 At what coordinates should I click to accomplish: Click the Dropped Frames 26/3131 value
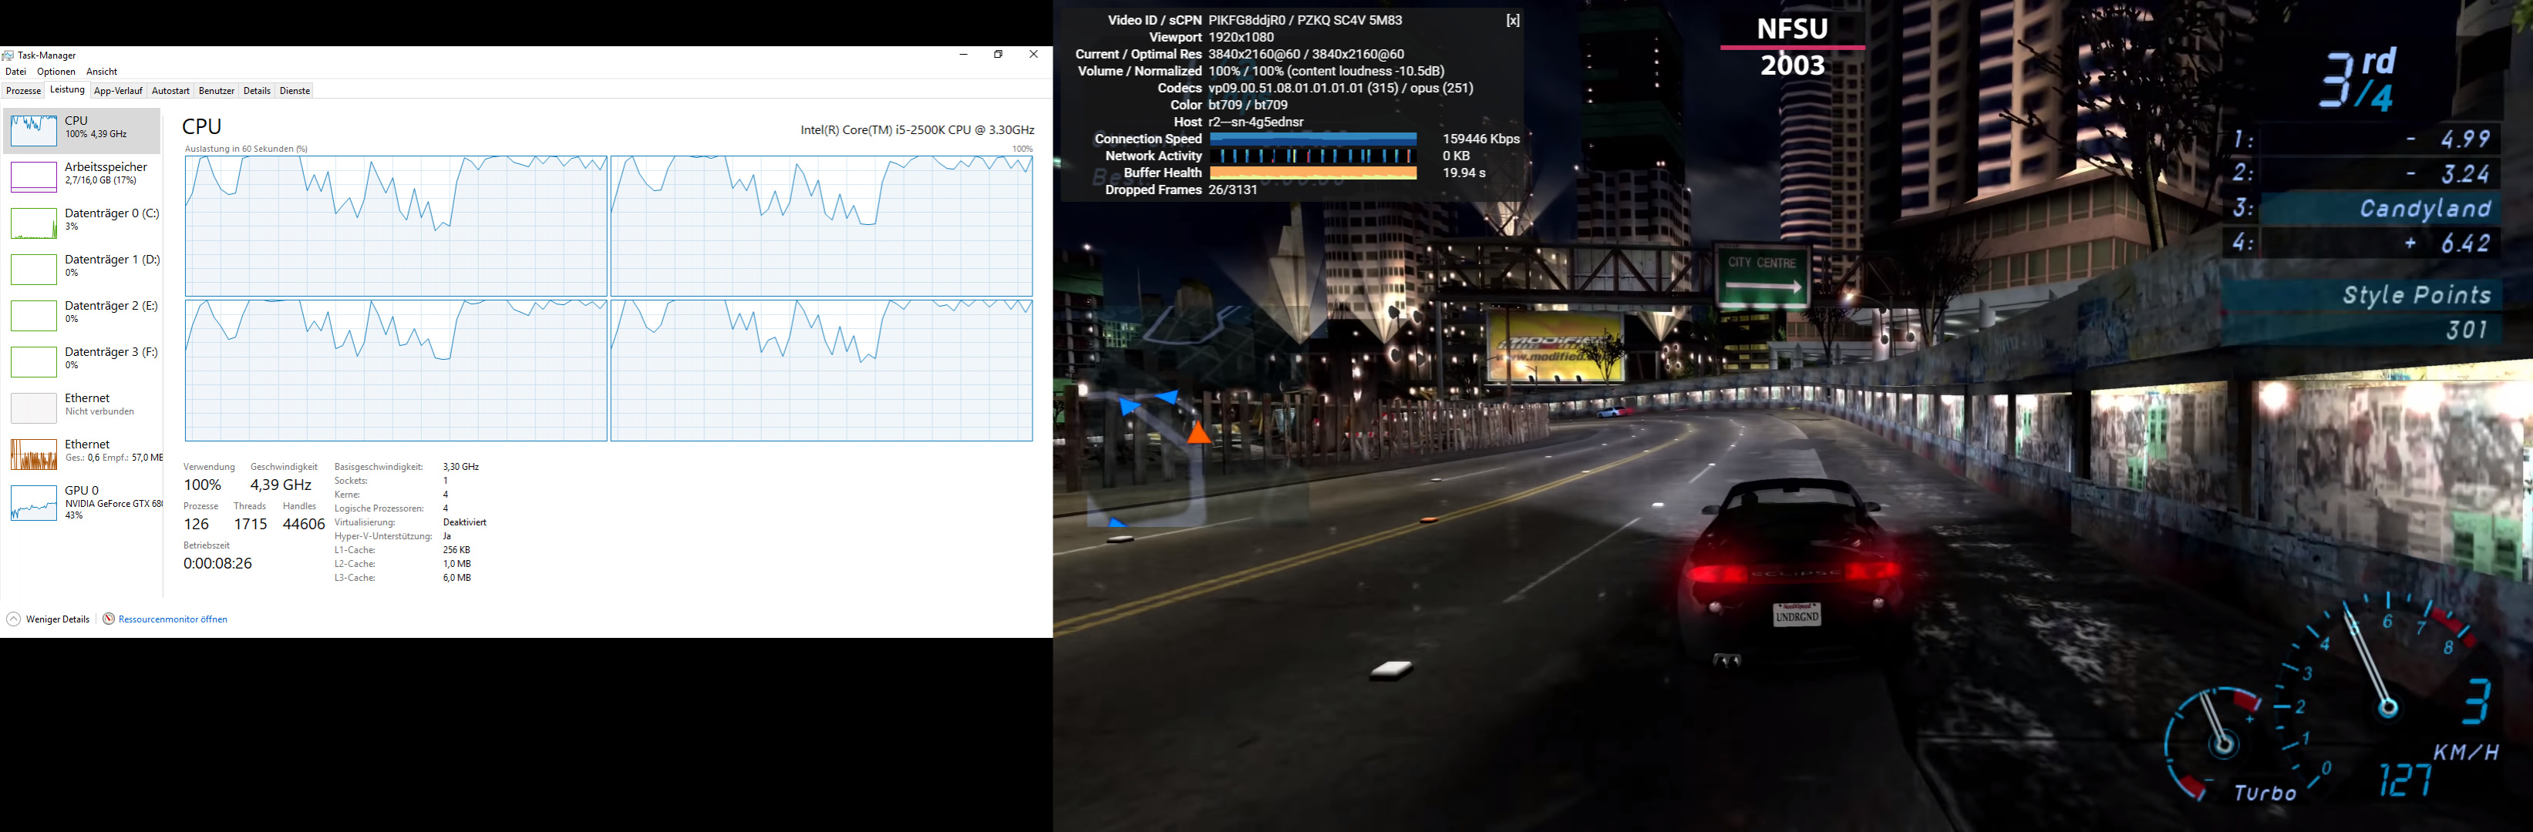(x=1233, y=190)
